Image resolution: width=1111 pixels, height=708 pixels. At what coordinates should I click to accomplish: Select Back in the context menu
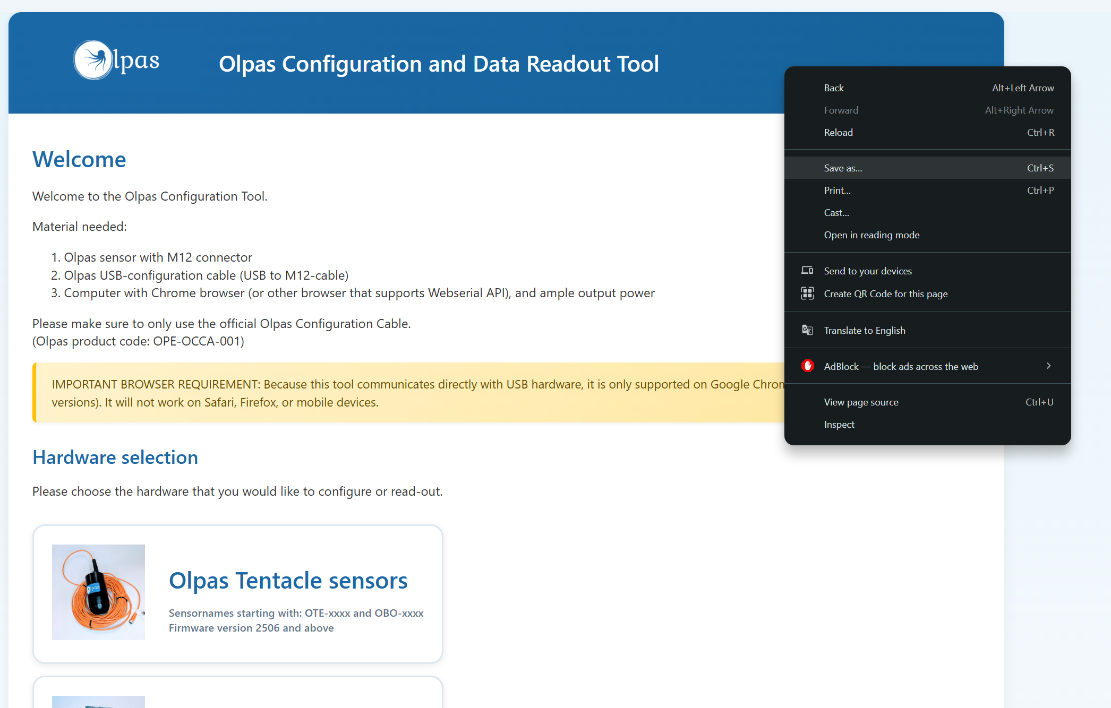(834, 88)
